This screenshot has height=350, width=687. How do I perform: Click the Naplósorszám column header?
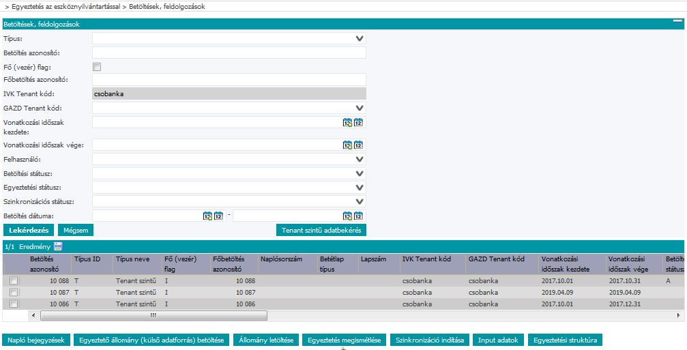click(x=281, y=259)
